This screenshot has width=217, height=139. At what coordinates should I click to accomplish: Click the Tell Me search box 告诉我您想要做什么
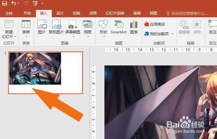tap(187, 13)
